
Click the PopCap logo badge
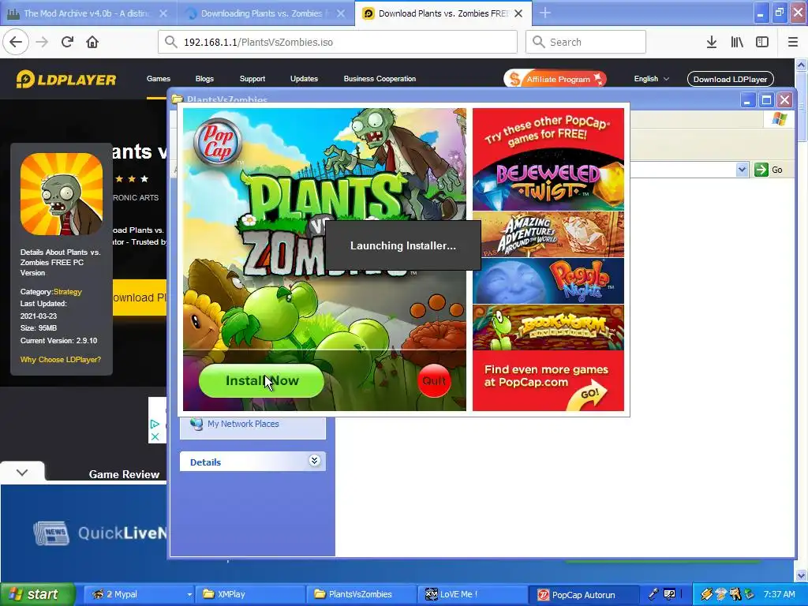click(218, 141)
